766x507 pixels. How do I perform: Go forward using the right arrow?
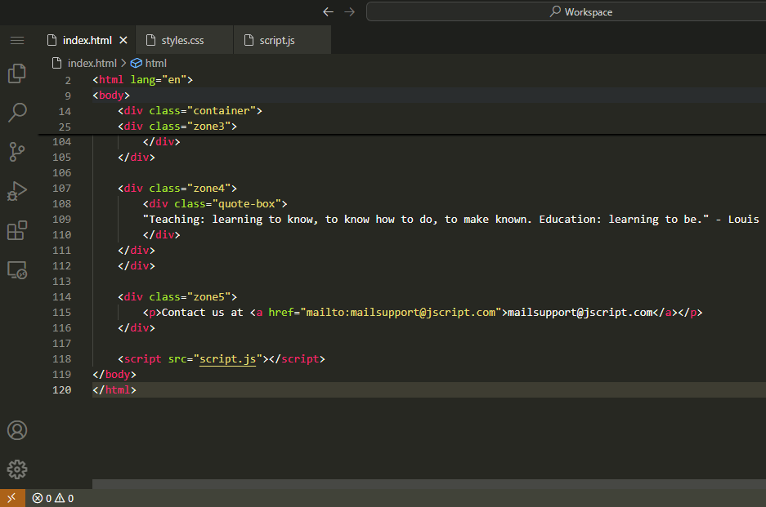[x=350, y=11]
